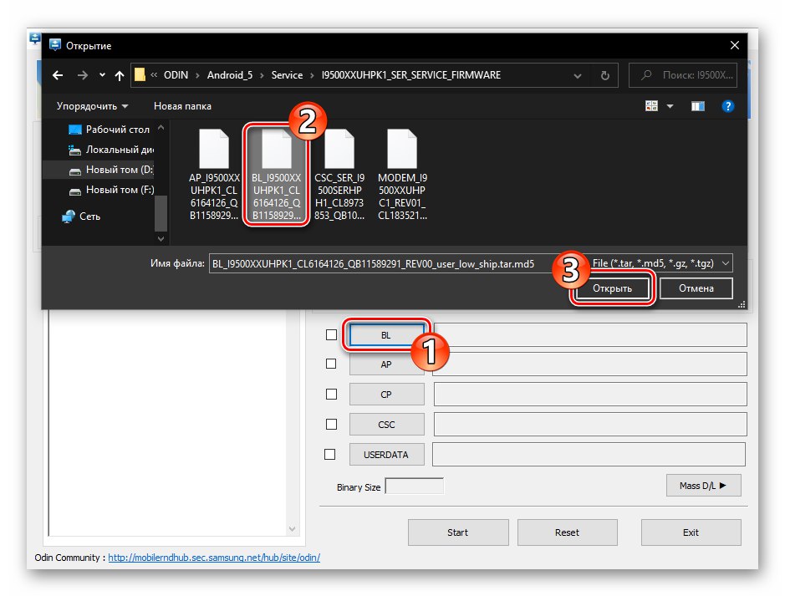Toggle the BL checkbox in Odin
Viewport: 785px width, 596px height.
tap(331, 335)
